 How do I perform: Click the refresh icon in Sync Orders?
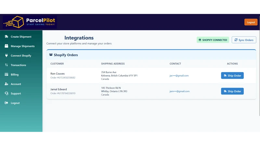pyautogui.click(x=236, y=40)
